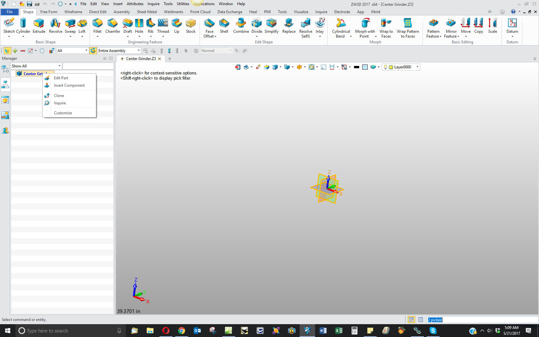Select the Draft tool

(128, 26)
